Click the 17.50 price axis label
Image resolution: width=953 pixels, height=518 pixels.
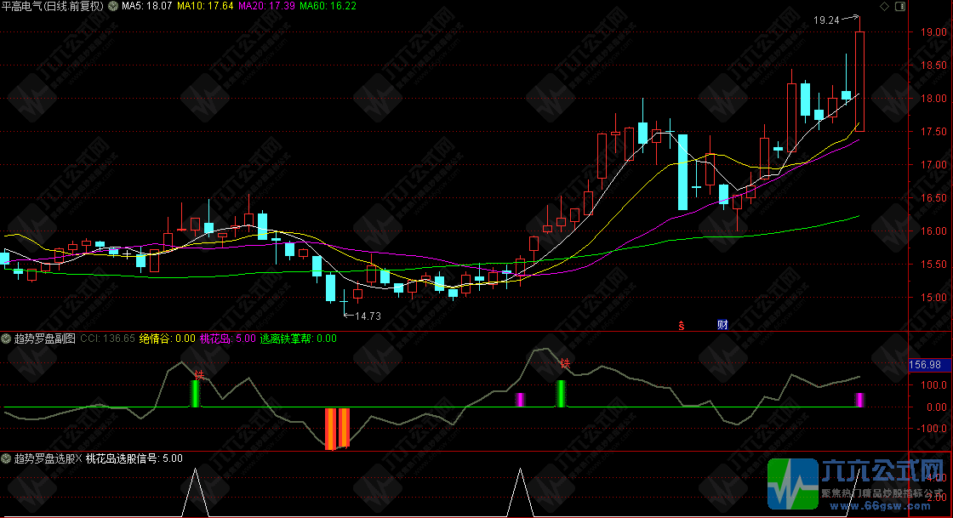pyautogui.click(x=933, y=132)
